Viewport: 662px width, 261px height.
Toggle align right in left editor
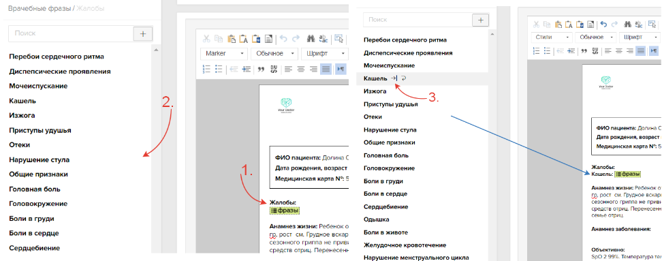coord(313,69)
